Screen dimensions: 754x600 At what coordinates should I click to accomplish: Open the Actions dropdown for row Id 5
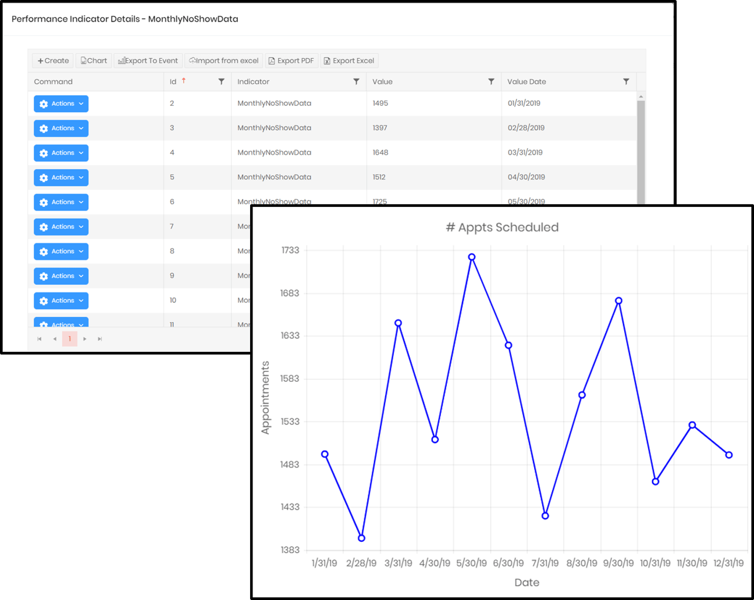(x=61, y=177)
